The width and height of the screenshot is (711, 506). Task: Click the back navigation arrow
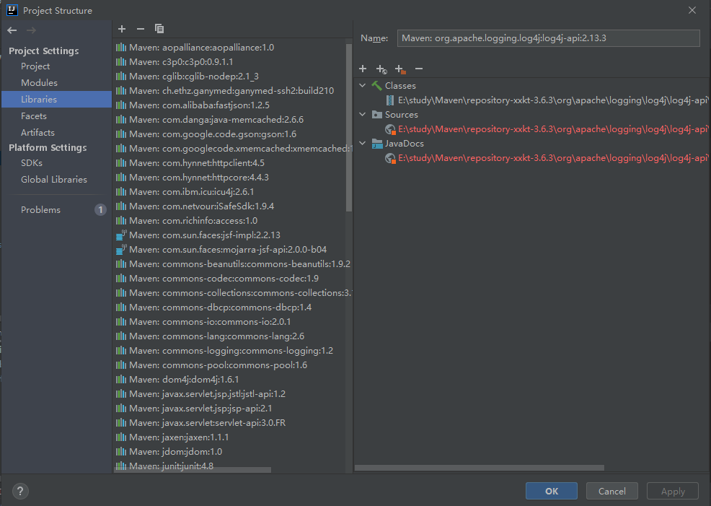[12, 30]
